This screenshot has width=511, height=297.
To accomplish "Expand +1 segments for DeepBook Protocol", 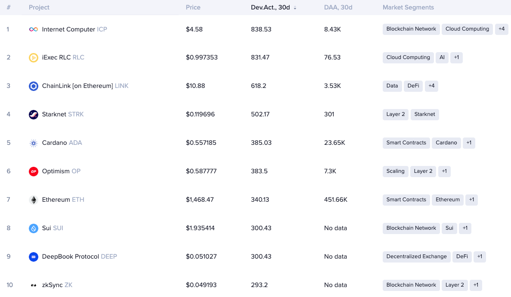I will click(x=480, y=256).
